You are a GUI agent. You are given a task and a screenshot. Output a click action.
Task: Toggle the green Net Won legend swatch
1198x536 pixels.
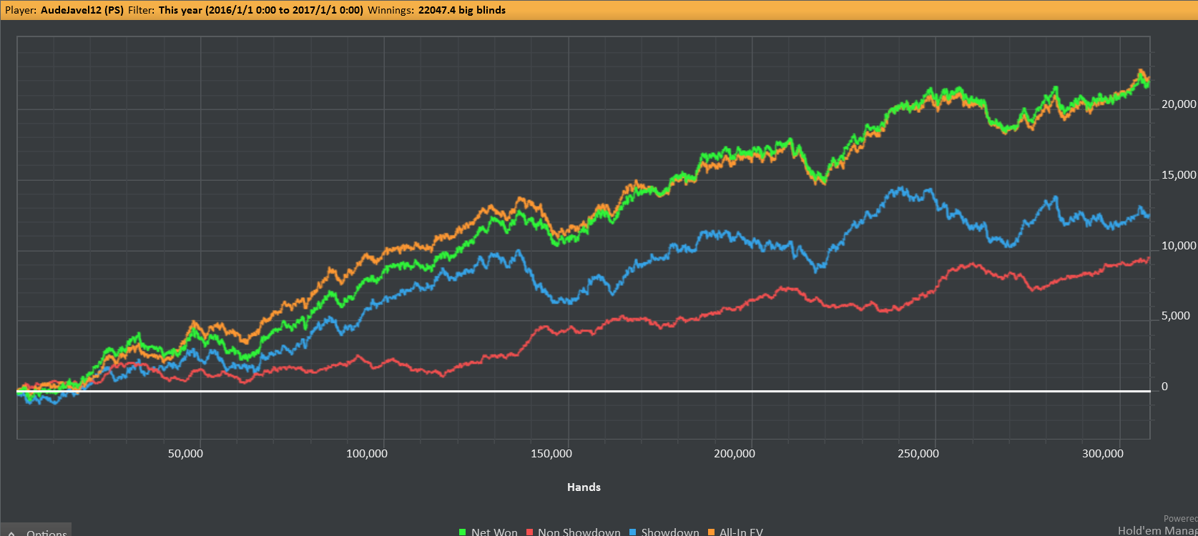(x=463, y=532)
